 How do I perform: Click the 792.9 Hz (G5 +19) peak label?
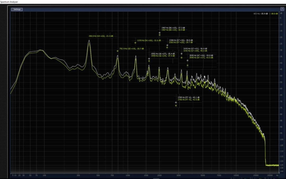pos(131,49)
